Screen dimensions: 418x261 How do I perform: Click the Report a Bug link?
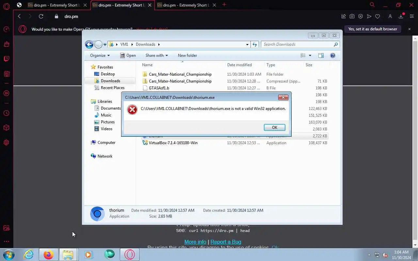coord(226,242)
